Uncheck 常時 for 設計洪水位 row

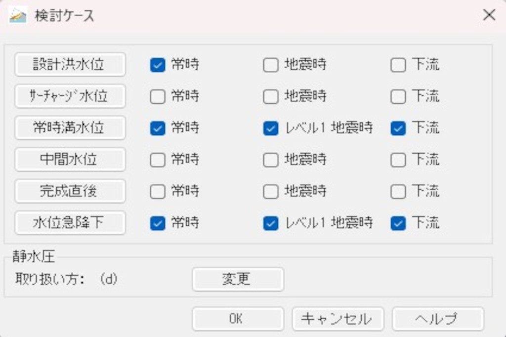coord(157,65)
